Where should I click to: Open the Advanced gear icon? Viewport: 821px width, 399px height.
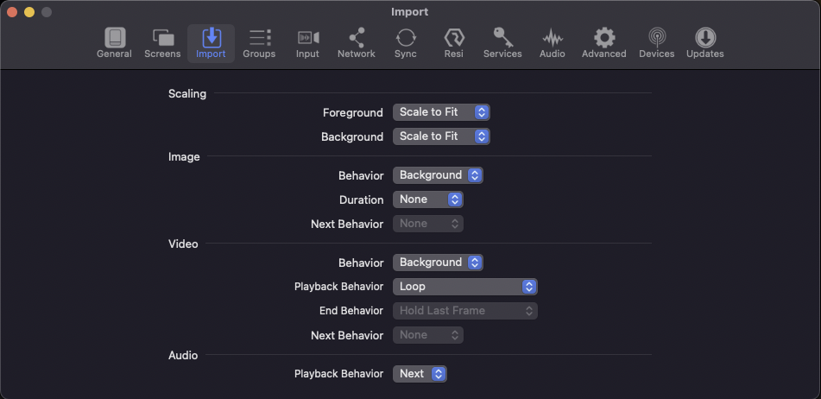pyautogui.click(x=604, y=38)
